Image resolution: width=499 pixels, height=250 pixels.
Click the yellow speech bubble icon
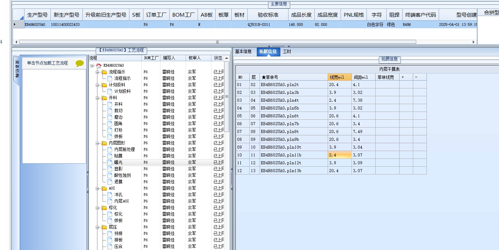(x=80, y=63)
